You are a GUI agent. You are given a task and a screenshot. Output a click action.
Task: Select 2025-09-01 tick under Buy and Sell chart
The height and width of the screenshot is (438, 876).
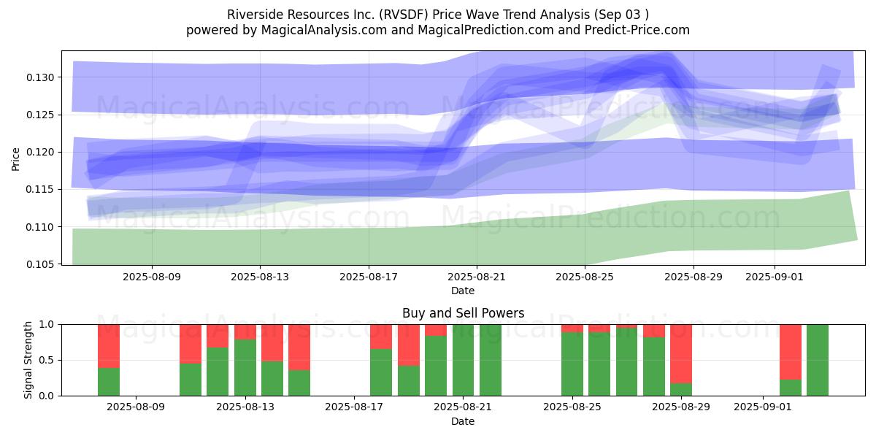tap(763, 407)
